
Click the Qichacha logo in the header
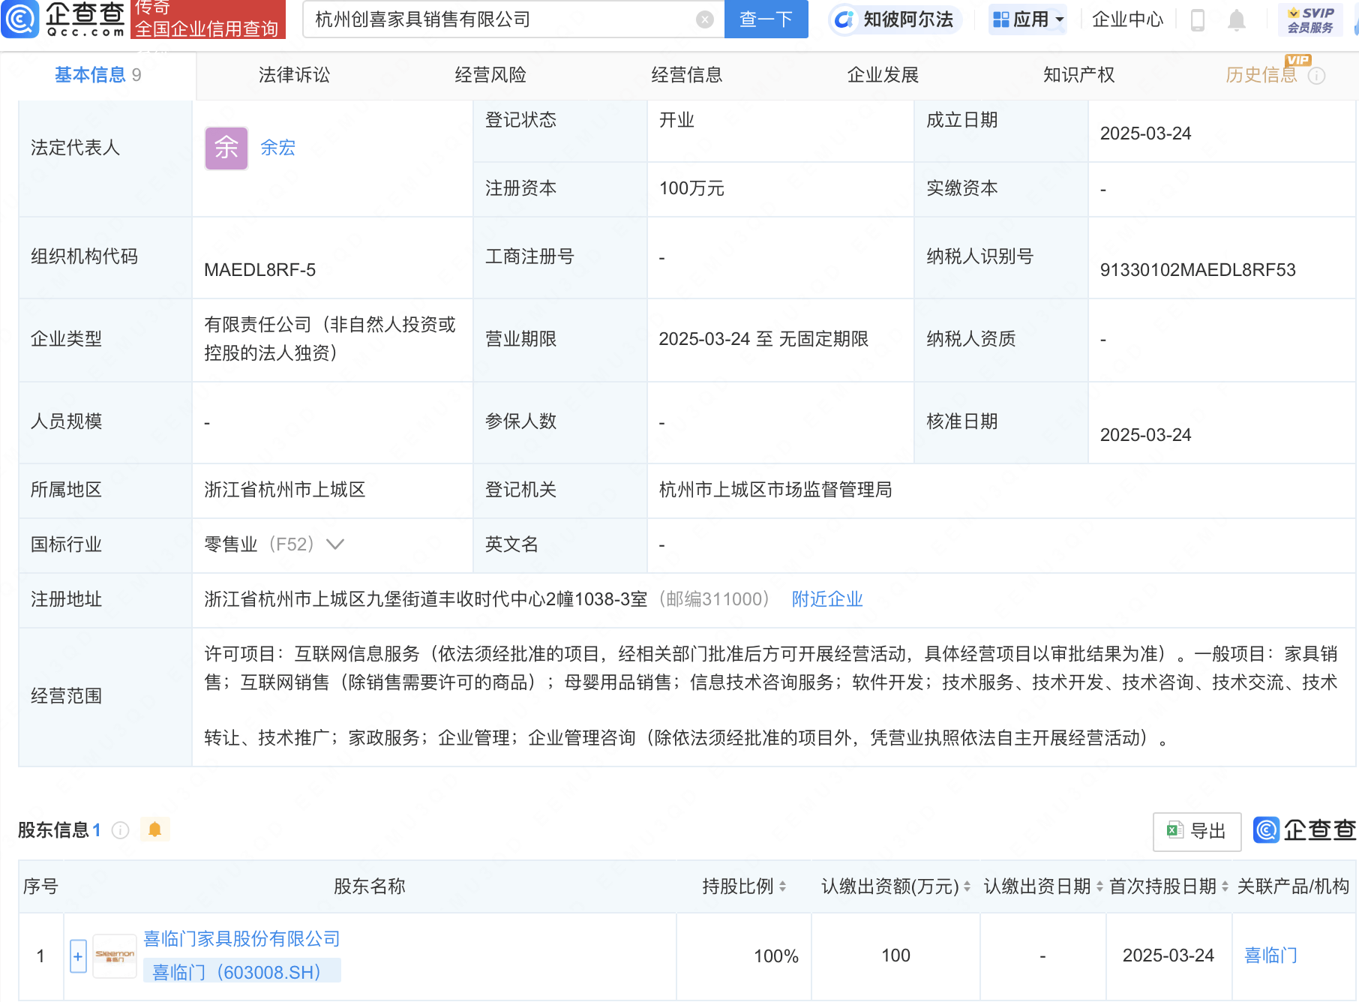coord(64,19)
